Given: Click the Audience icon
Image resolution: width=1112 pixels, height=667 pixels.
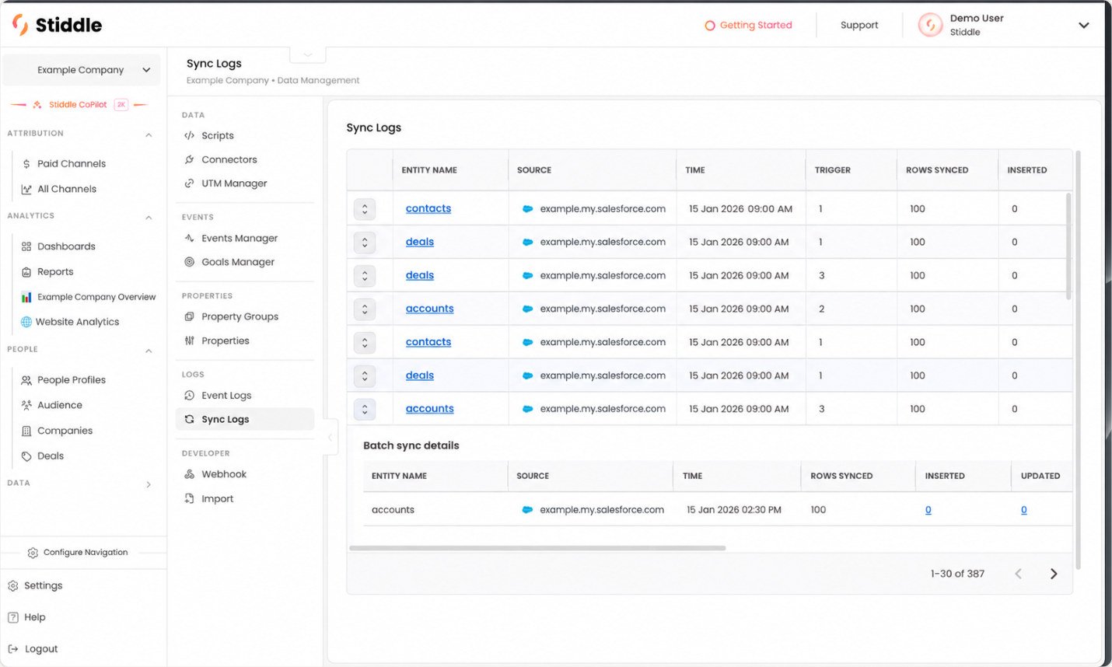Looking at the screenshot, I should pyautogui.click(x=26, y=405).
